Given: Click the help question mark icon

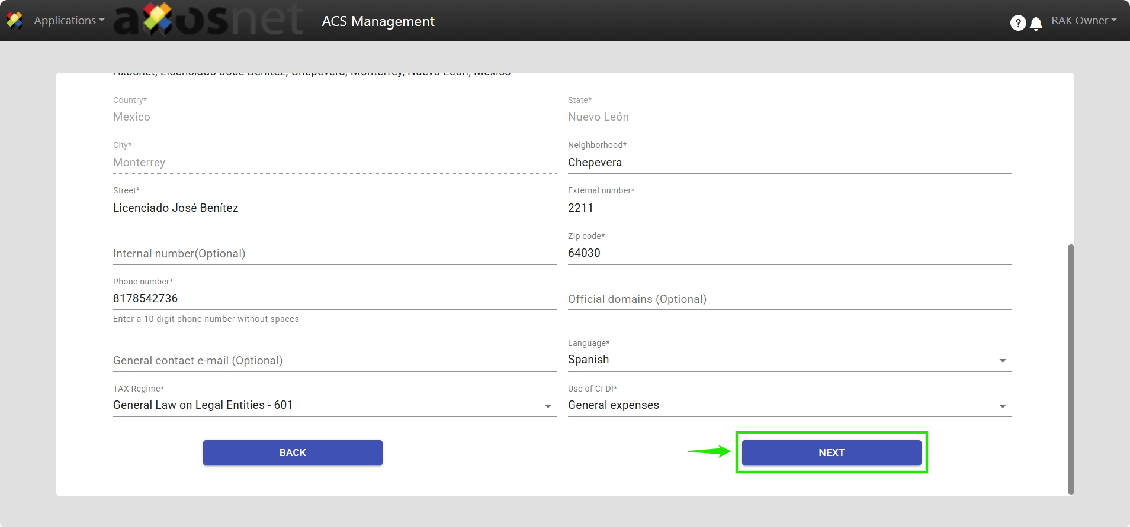Looking at the screenshot, I should click(1017, 22).
